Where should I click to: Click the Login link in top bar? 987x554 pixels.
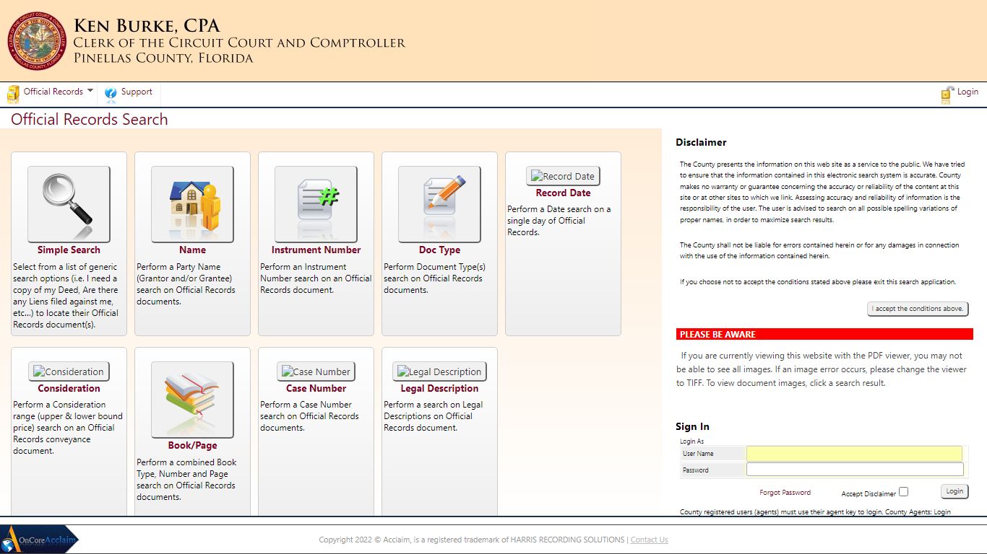967,92
